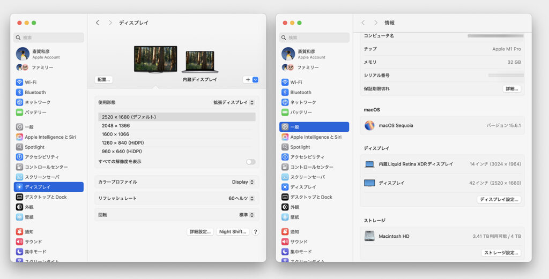Open Apple Account profile in right window
This screenshot has height=279, width=549.
(x=314, y=54)
